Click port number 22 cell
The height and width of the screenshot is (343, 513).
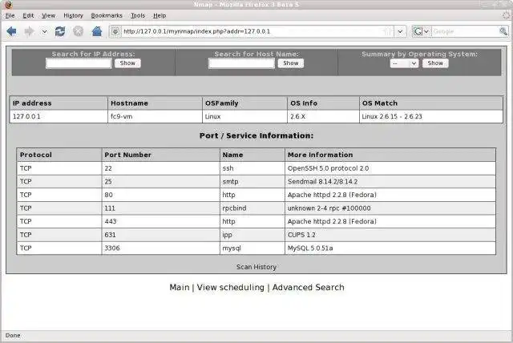pos(160,168)
